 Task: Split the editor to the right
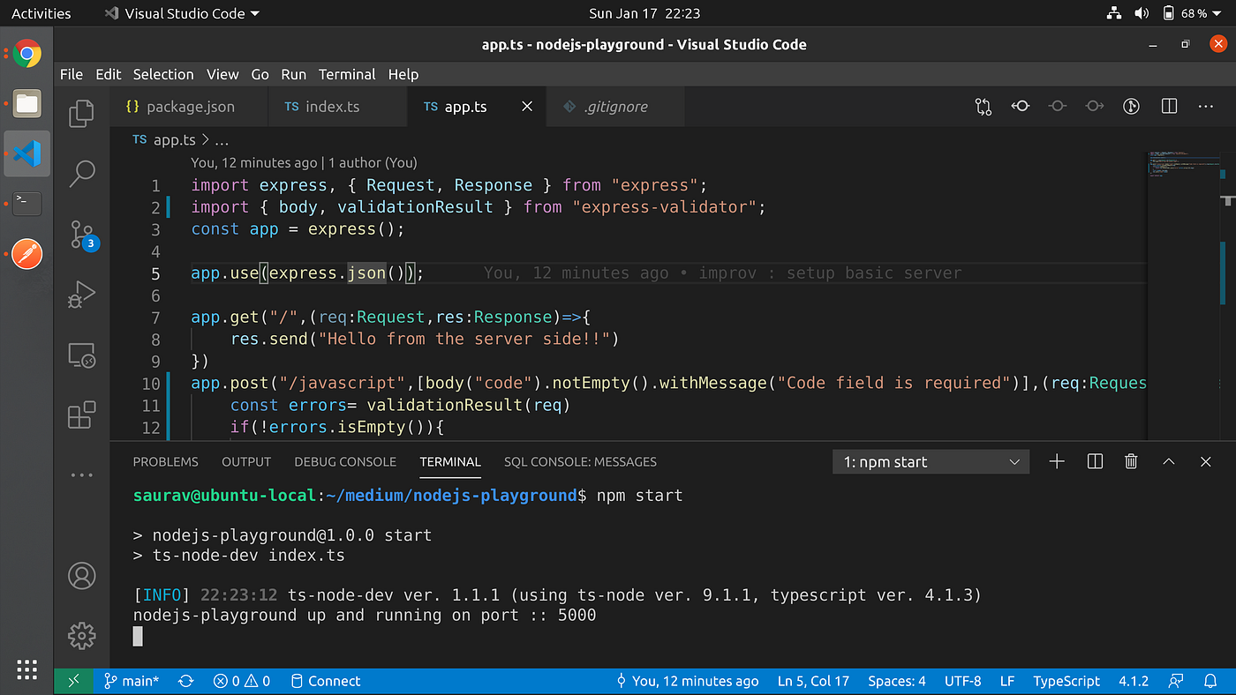pyautogui.click(x=1169, y=107)
